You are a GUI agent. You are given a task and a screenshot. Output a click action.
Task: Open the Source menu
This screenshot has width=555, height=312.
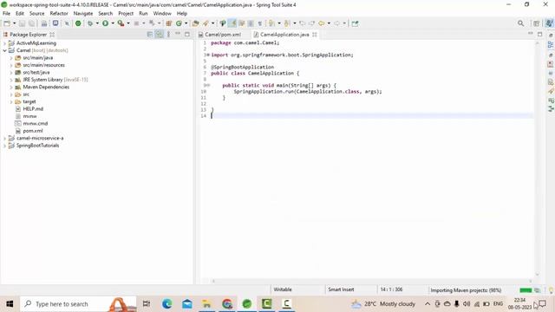pyautogui.click(x=36, y=14)
